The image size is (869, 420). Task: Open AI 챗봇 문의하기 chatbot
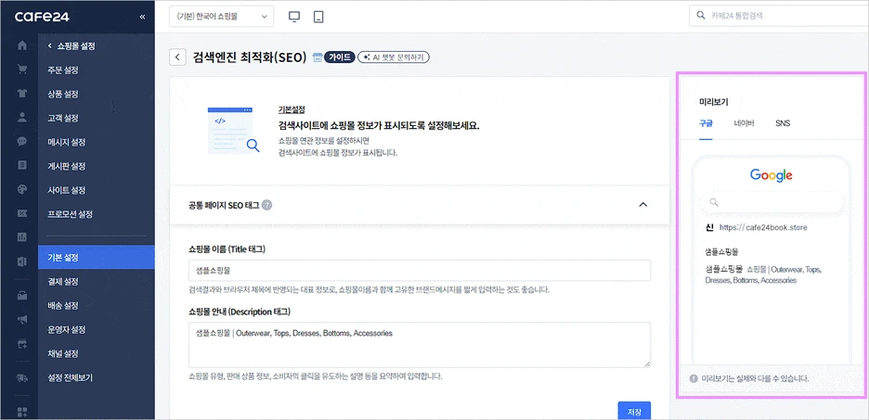[x=394, y=57]
